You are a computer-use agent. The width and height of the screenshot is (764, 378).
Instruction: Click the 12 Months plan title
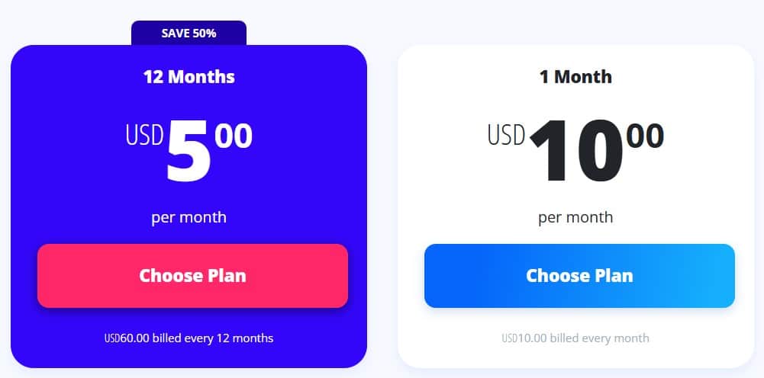189,77
